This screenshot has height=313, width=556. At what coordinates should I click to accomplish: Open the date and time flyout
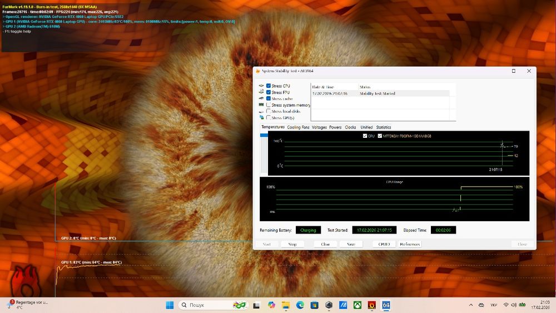540,305
